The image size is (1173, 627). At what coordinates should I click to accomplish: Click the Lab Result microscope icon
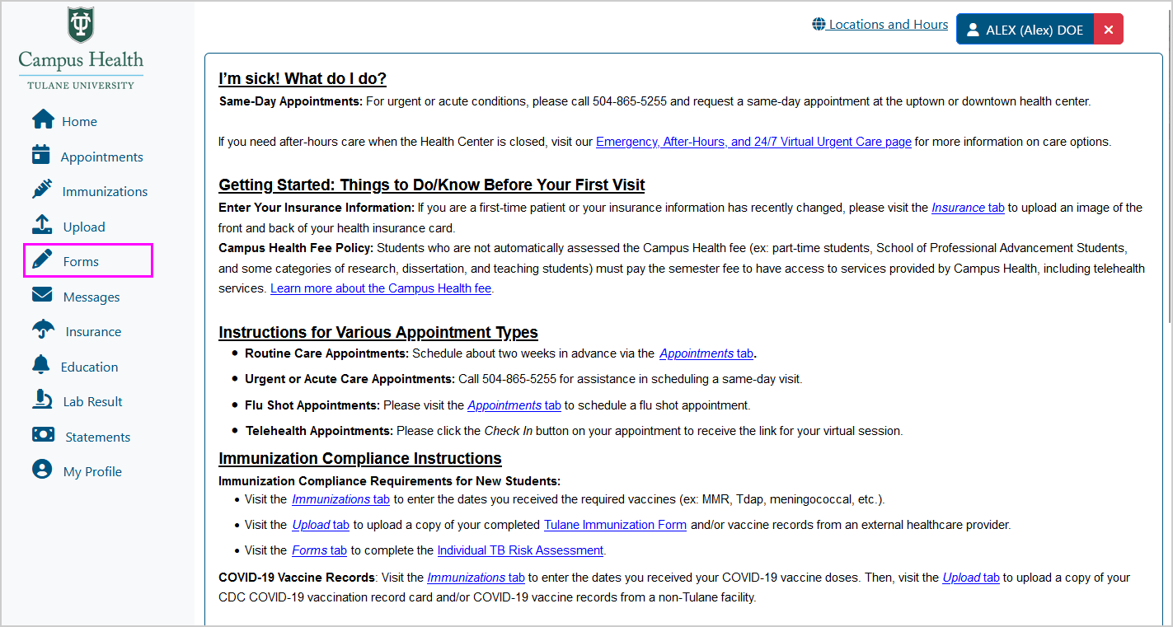pos(42,400)
